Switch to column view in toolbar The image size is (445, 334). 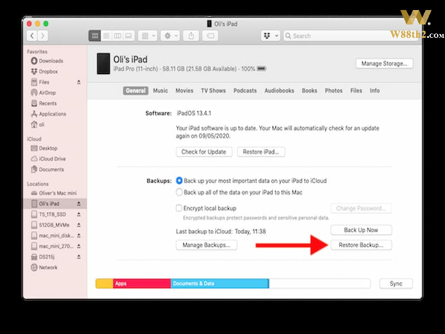(x=117, y=36)
